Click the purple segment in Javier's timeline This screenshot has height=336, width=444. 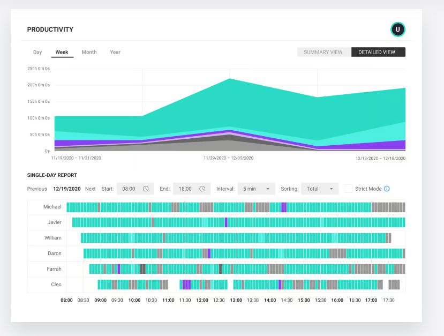pyautogui.click(x=226, y=222)
